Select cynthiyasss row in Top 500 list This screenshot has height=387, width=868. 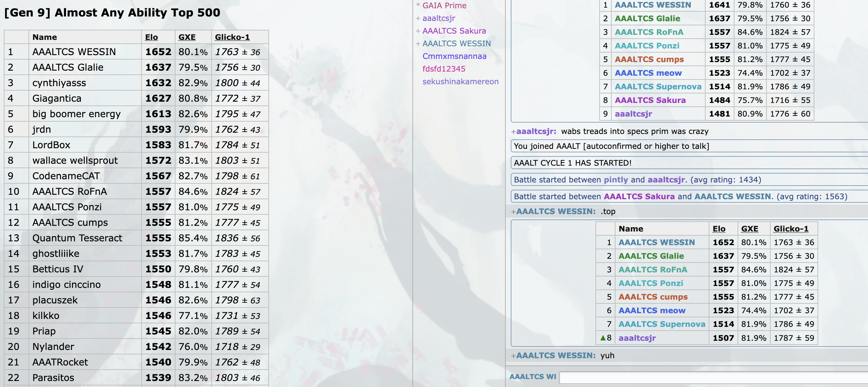pos(59,83)
